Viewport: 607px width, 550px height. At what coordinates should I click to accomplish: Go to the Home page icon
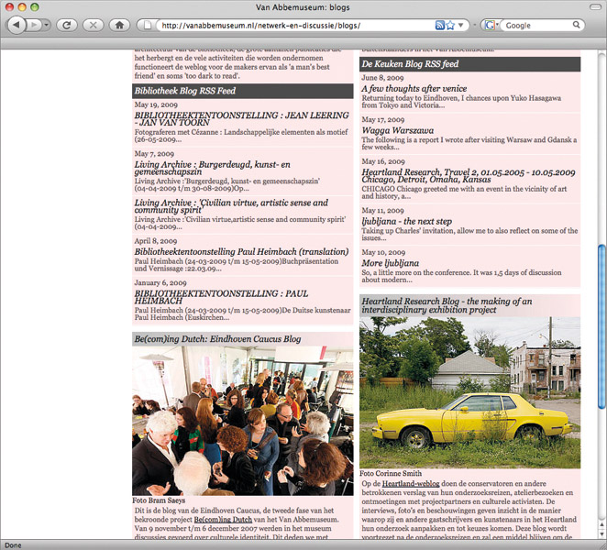tap(119, 25)
